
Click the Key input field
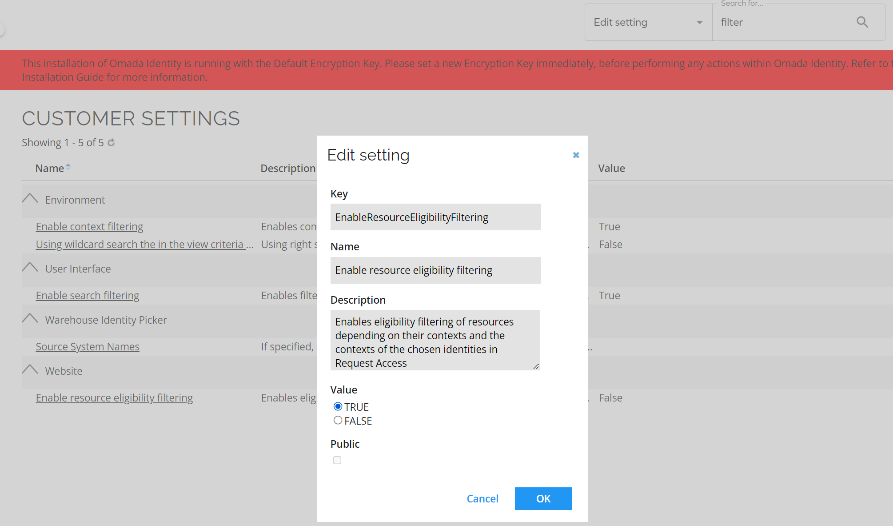[435, 217]
